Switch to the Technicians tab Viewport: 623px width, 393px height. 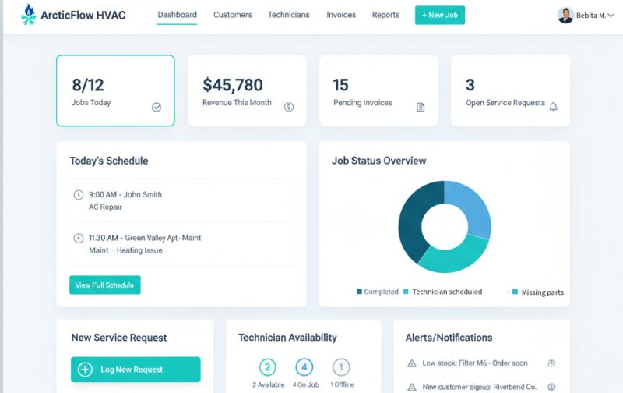point(288,15)
